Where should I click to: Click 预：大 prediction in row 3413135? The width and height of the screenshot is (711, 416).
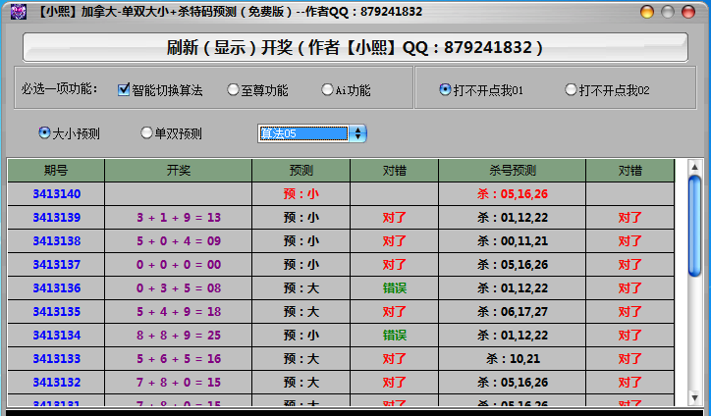point(301,312)
